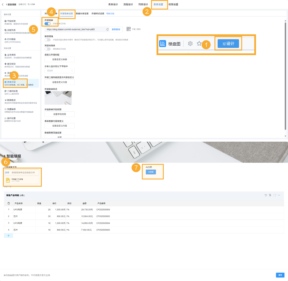Image resolution: width=288 pixels, height=281 pixels.
Task: Turn off the 外链填单 switch
Action: click(48, 24)
